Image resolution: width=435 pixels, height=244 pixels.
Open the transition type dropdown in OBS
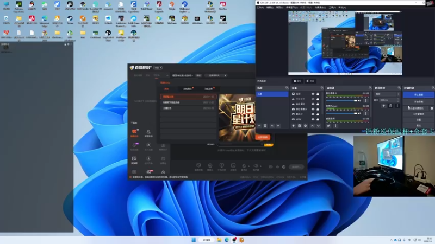click(x=387, y=94)
